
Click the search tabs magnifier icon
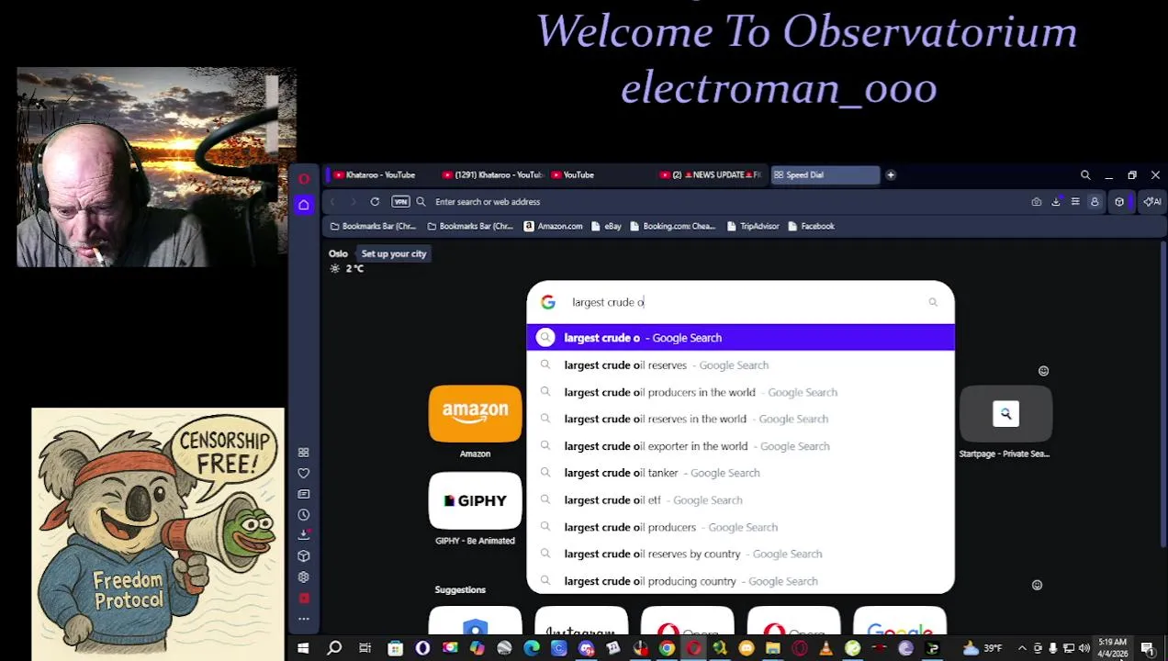(1085, 175)
